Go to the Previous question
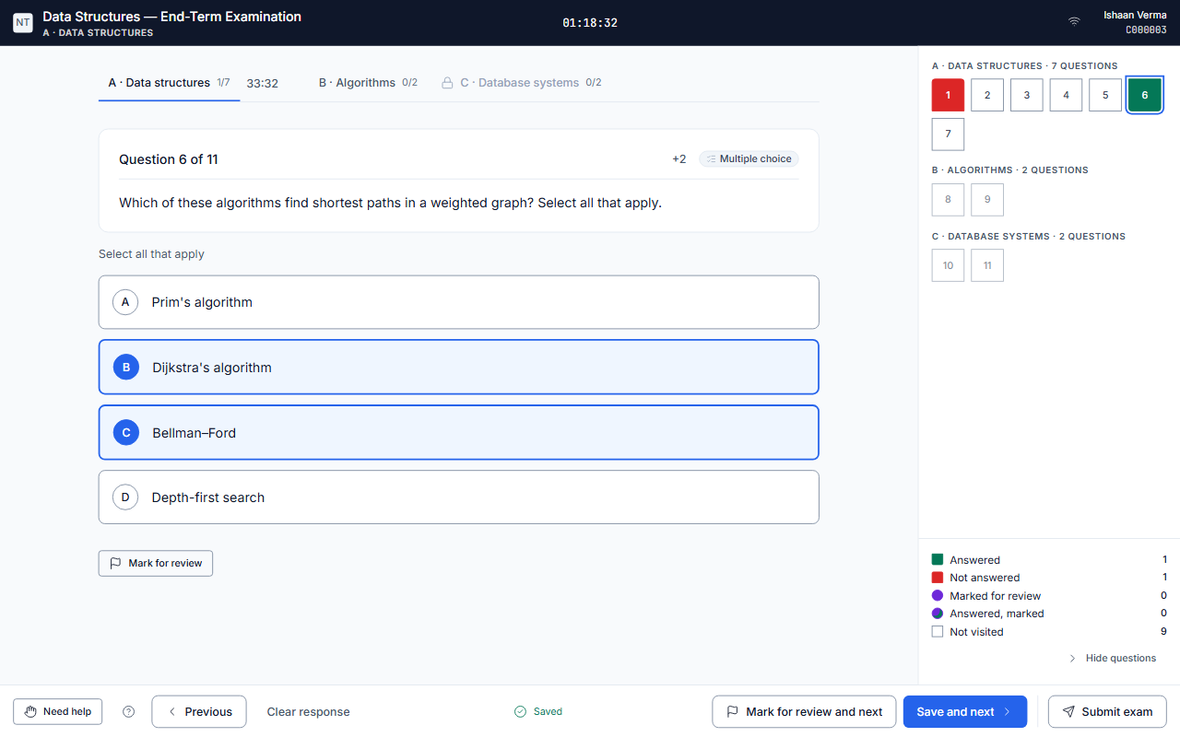Screen dimensions: 1180x737 (199, 711)
